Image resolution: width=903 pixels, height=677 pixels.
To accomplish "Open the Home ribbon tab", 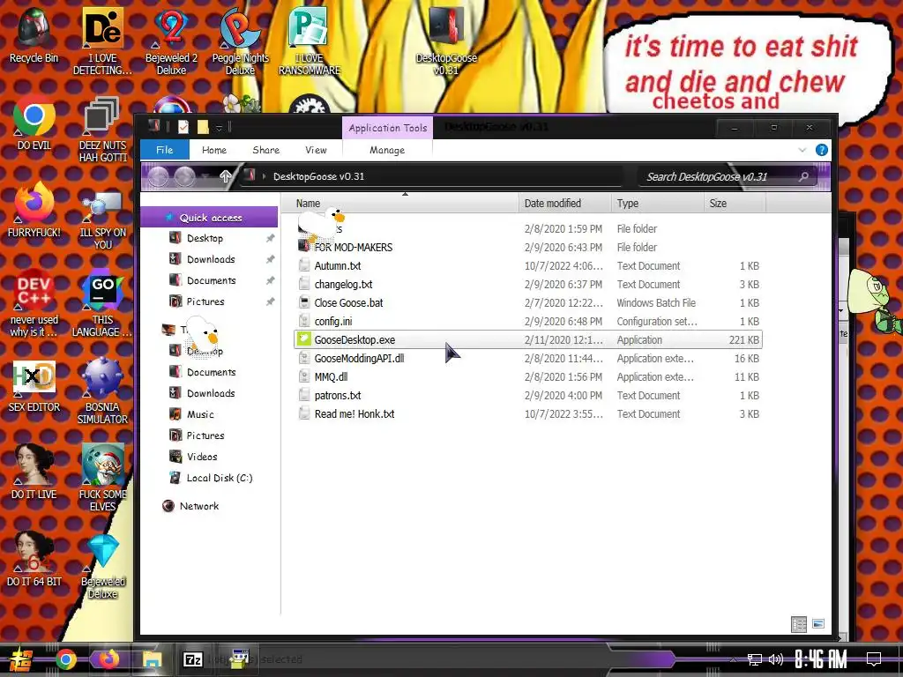I will tap(214, 150).
